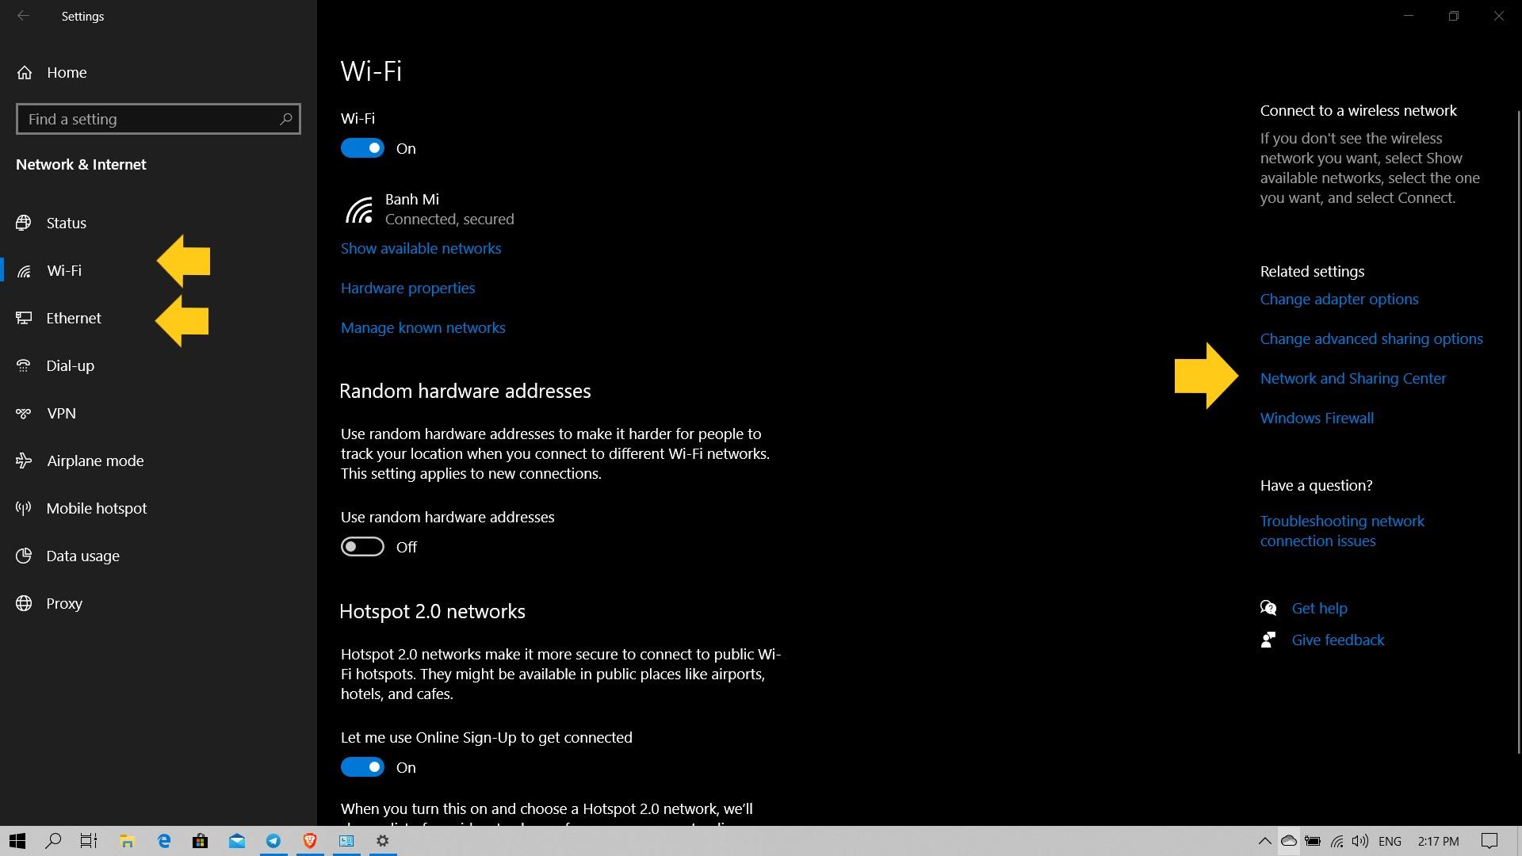
Task: Click the Airplane mode icon
Action: 24,460
